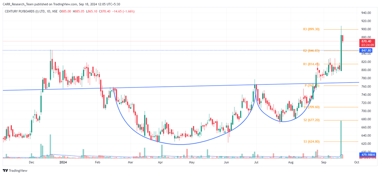The width and height of the screenshot is (380, 175).
Task: Click the R2 pivot resistance label
Action: pos(311,51)
